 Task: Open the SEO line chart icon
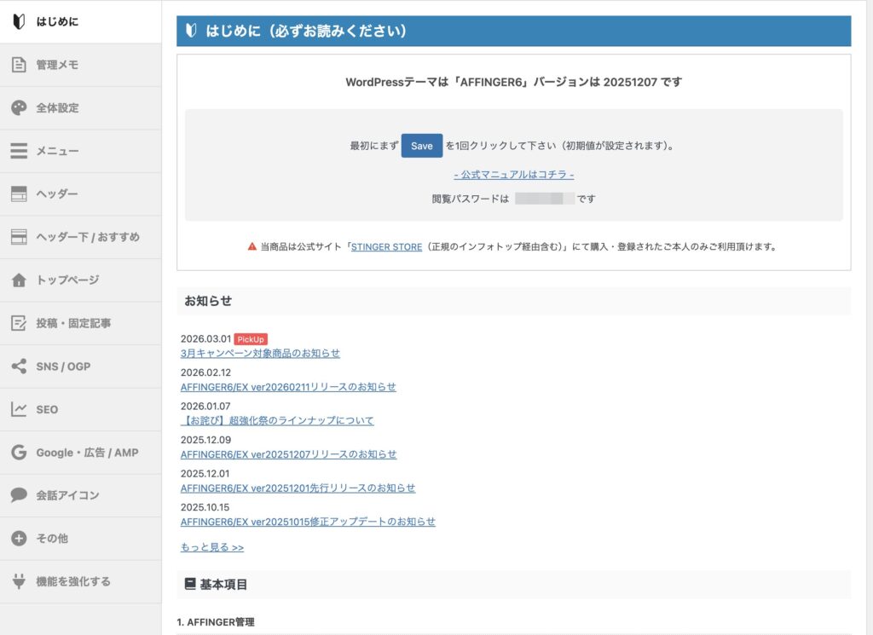click(x=18, y=409)
